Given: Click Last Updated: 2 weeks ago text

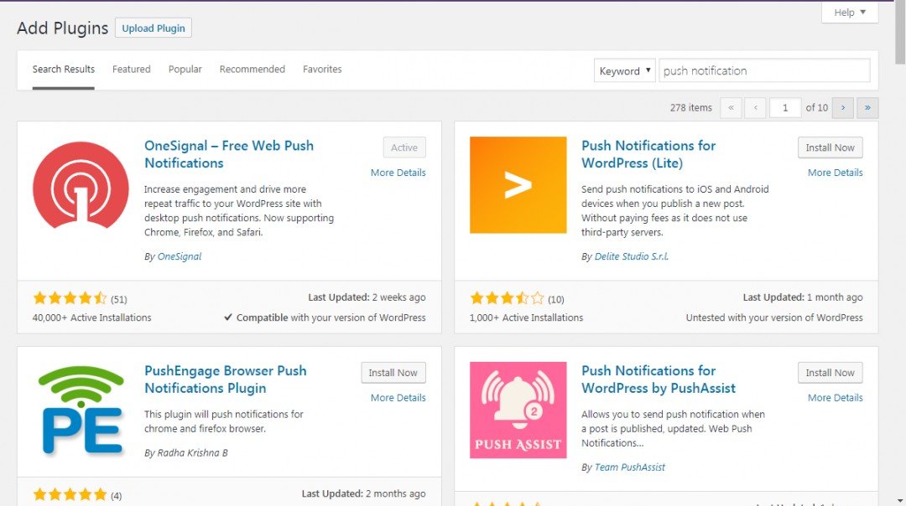Looking at the screenshot, I should 367,297.
